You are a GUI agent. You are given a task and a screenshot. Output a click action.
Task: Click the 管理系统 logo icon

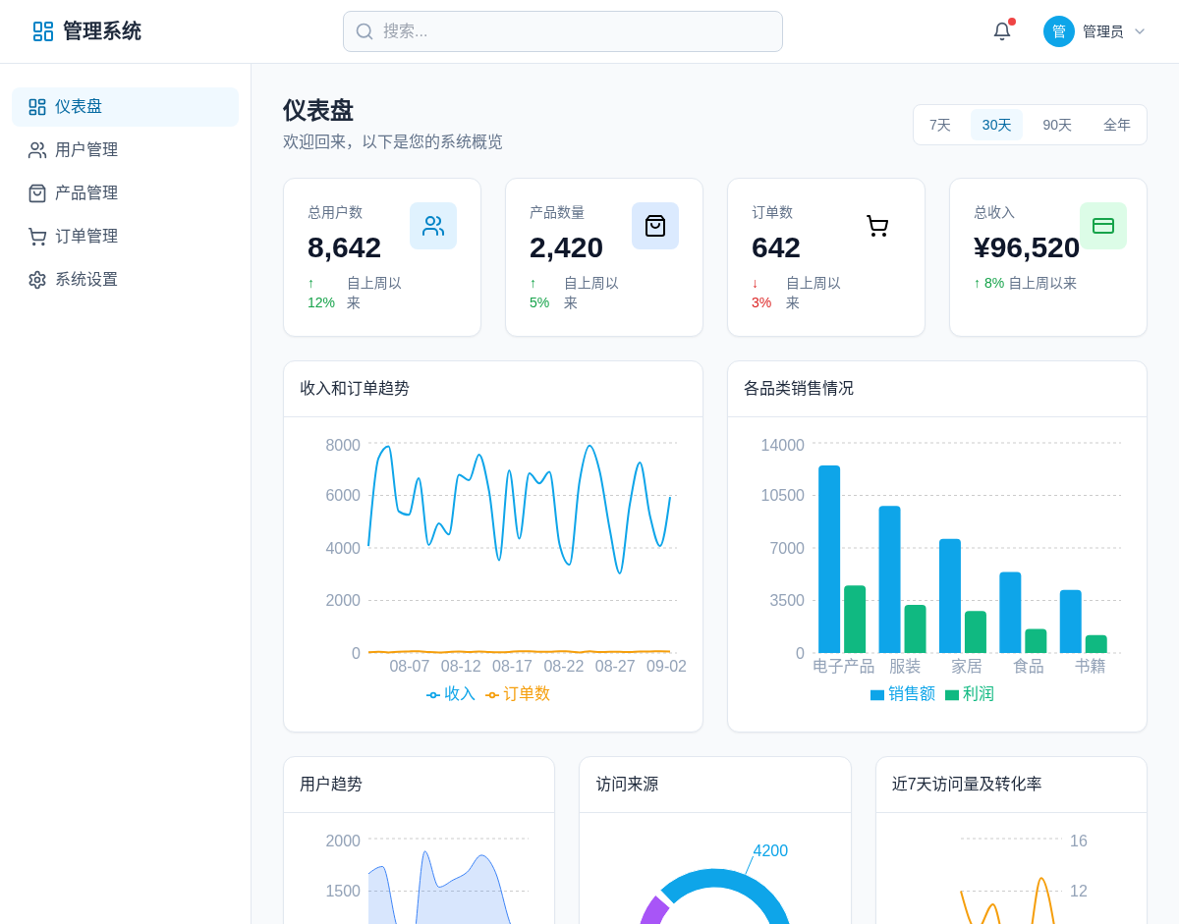(x=43, y=31)
